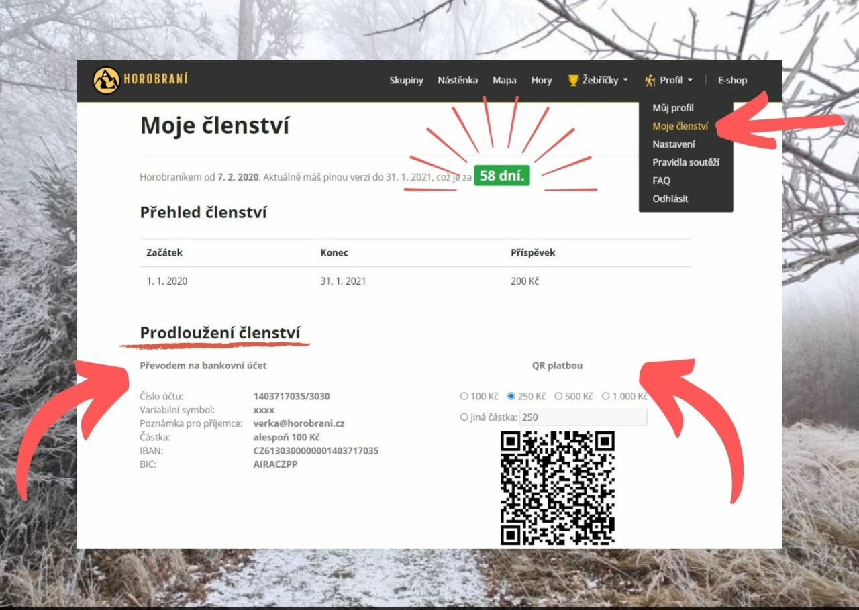This screenshot has height=610, width=859.
Task: Open Nastavení from the profile menu
Action: coord(674,144)
